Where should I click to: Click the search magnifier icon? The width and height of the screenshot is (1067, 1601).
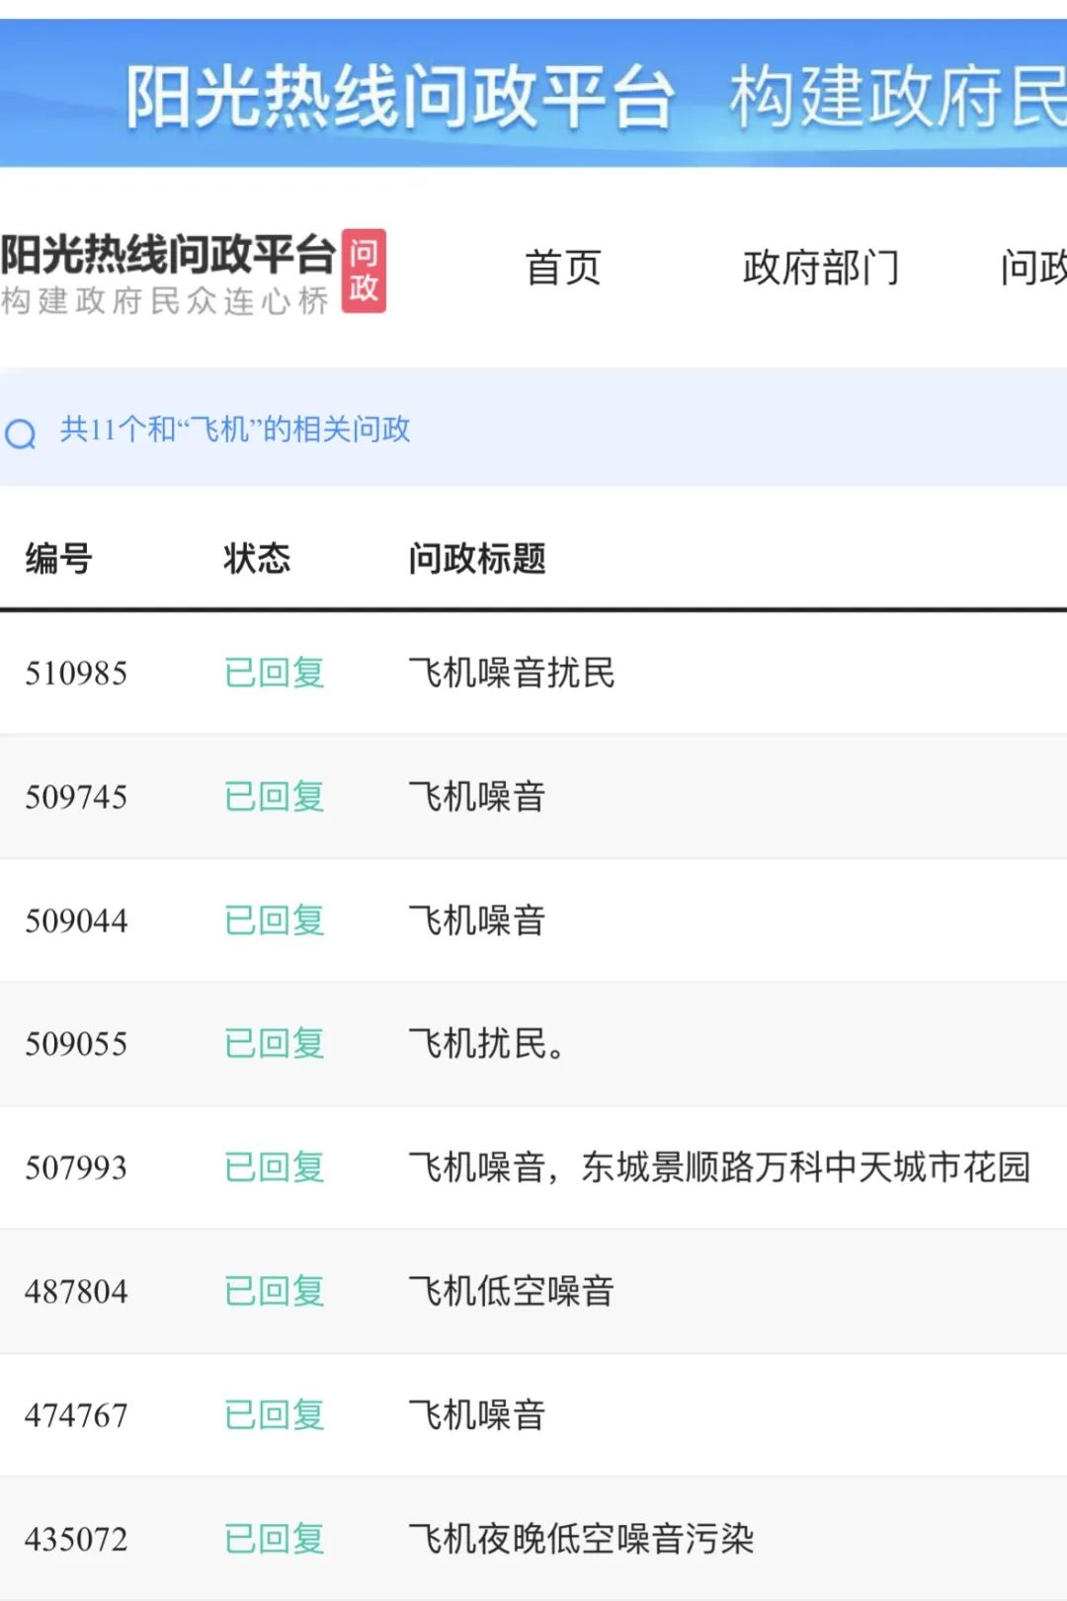pos(21,434)
